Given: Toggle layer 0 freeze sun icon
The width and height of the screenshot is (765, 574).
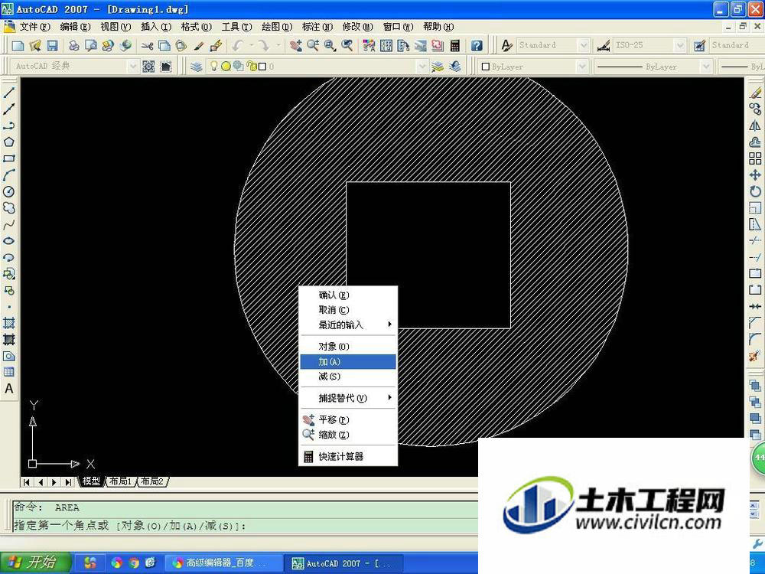Looking at the screenshot, I should [226, 67].
